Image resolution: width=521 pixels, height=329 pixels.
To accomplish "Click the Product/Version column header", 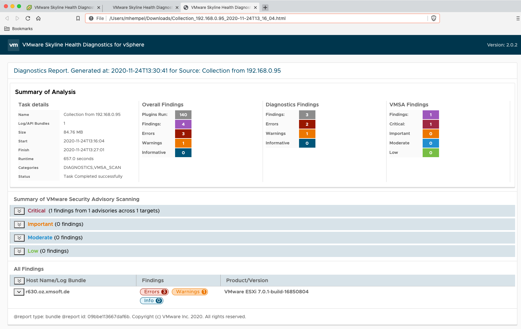I will coord(247,281).
